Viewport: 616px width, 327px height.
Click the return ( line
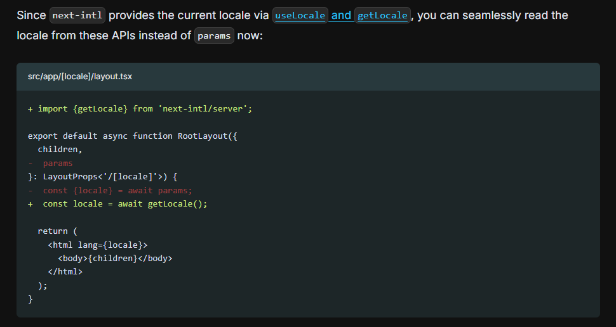tap(57, 231)
